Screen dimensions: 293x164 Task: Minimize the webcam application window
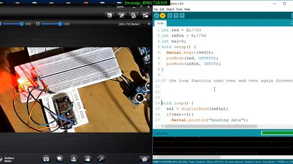click(134, 7)
